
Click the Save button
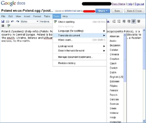tap(117, 11)
